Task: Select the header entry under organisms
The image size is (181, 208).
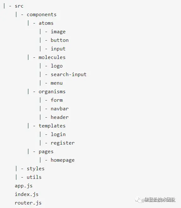Action: pyautogui.click(x=60, y=117)
